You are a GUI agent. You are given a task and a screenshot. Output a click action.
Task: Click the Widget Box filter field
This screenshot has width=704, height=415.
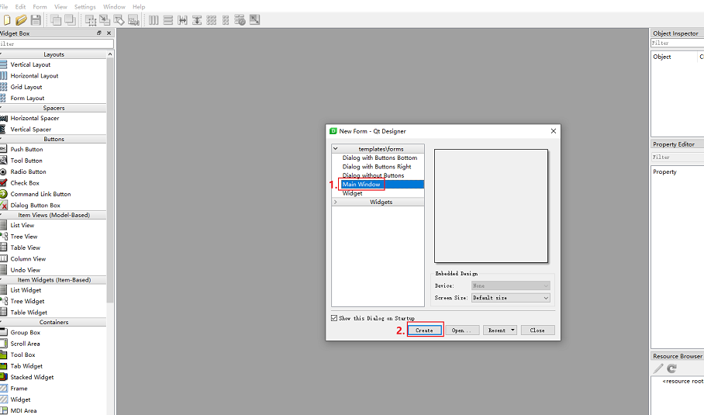[57, 43]
